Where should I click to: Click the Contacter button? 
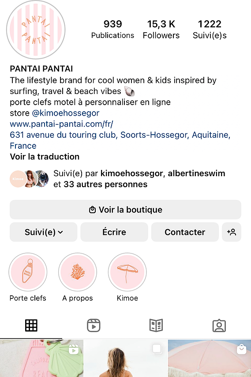coord(185,232)
